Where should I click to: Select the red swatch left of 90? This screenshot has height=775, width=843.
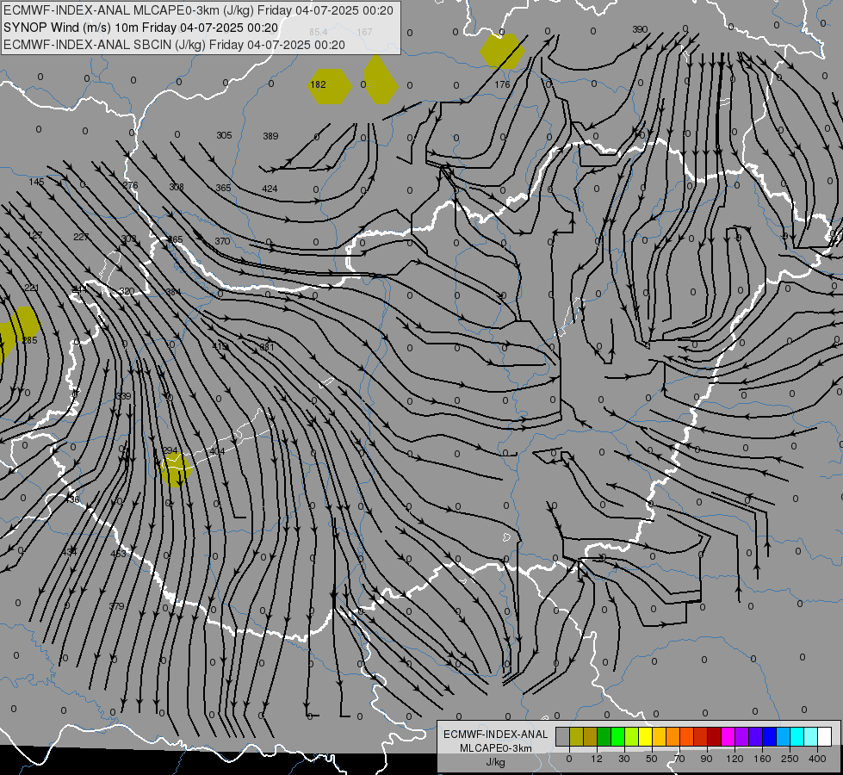[701, 737]
